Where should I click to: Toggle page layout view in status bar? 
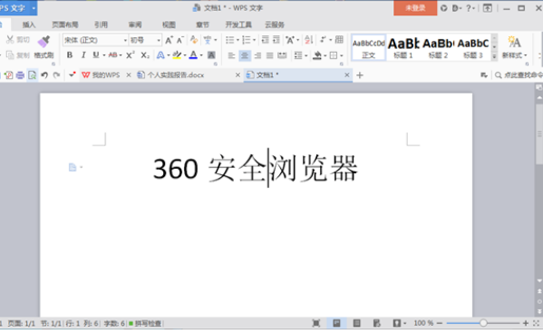[336, 323]
